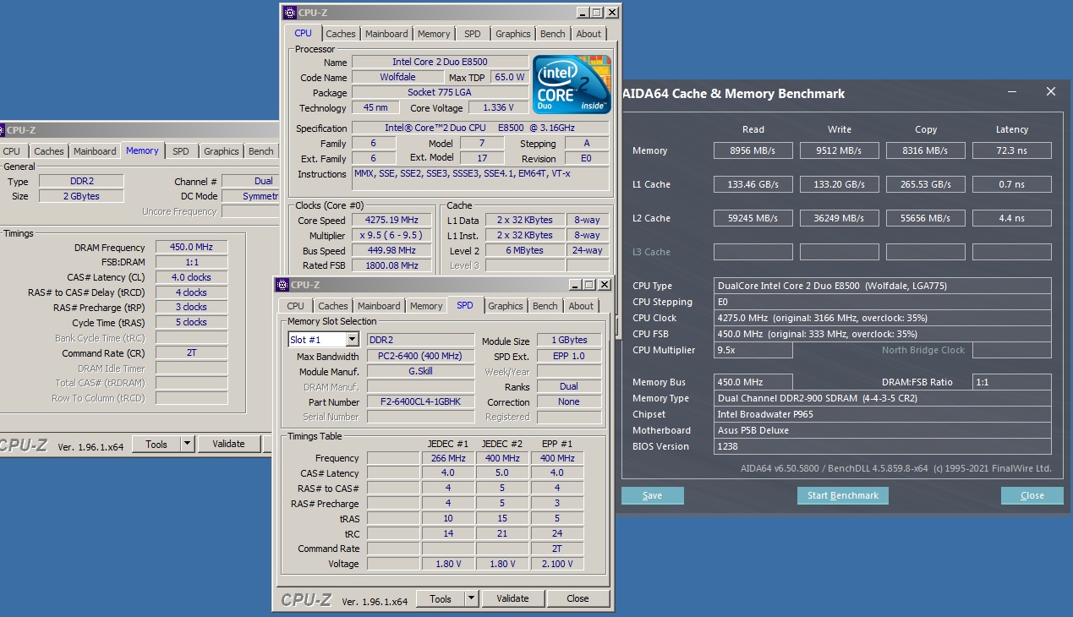Click the L2 Cache Read 59245 MB/s field
The width and height of the screenshot is (1073, 617).
[x=753, y=218]
